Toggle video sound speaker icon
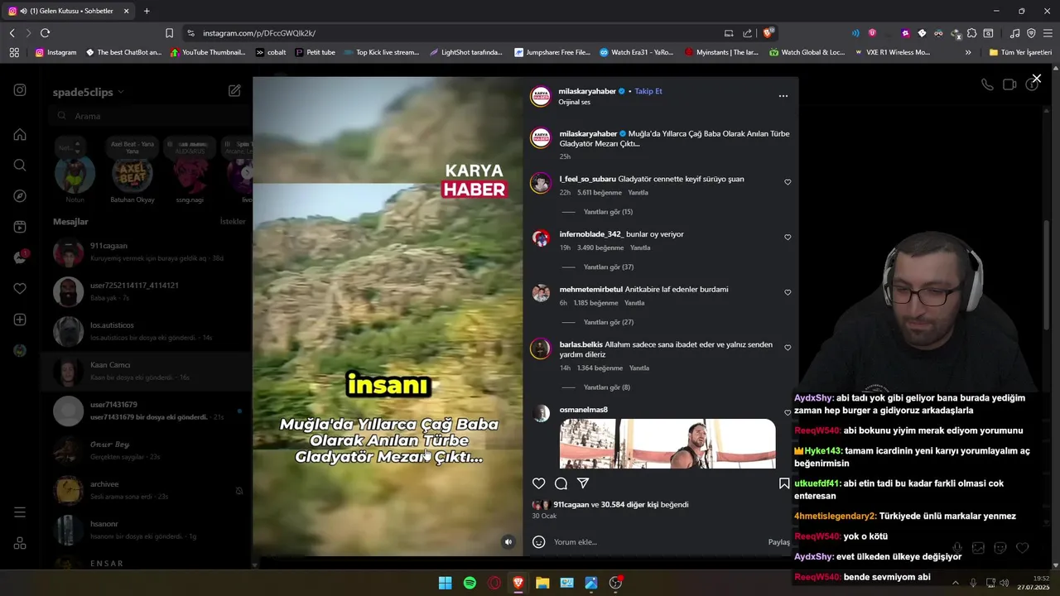Viewport: 1060px width, 596px height. 508,542
